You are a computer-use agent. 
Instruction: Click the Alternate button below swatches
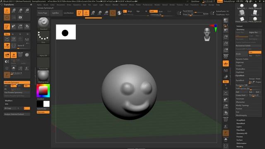click(43, 112)
